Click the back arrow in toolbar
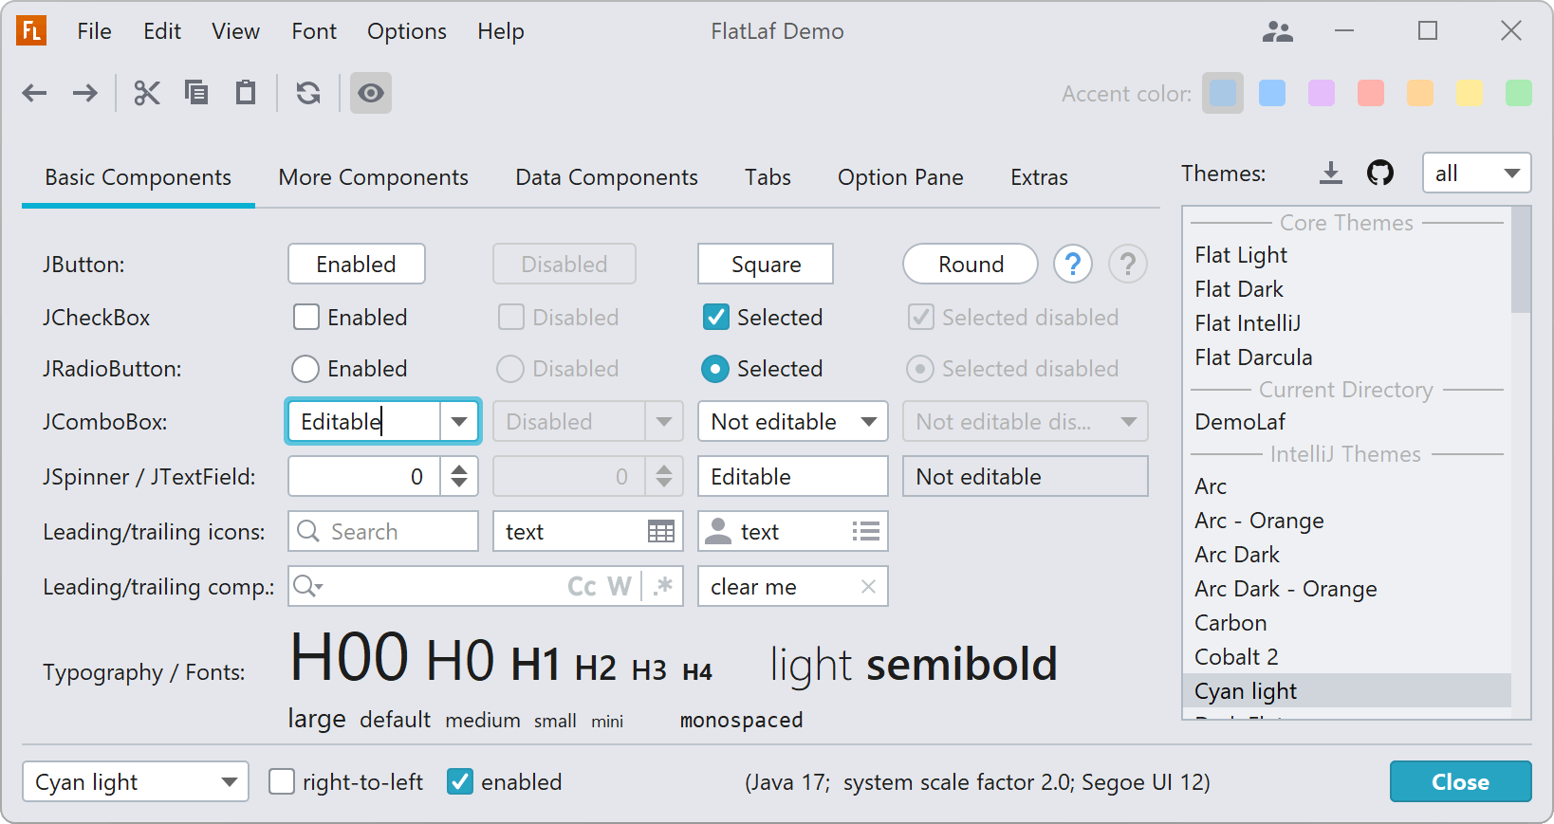The width and height of the screenshot is (1554, 824). (x=35, y=93)
